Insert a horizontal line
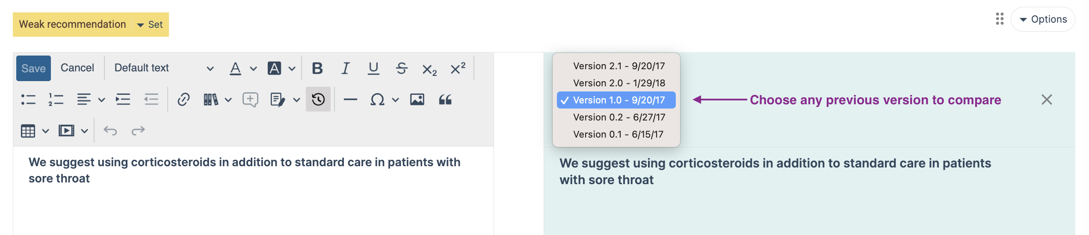The width and height of the screenshot is (1089, 235). [350, 100]
